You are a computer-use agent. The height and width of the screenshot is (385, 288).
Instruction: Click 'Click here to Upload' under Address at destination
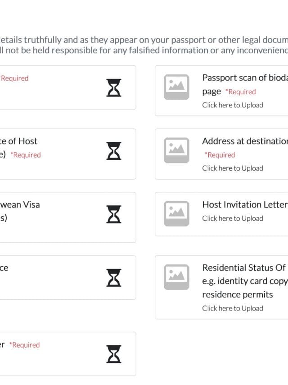pyautogui.click(x=232, y=168)
